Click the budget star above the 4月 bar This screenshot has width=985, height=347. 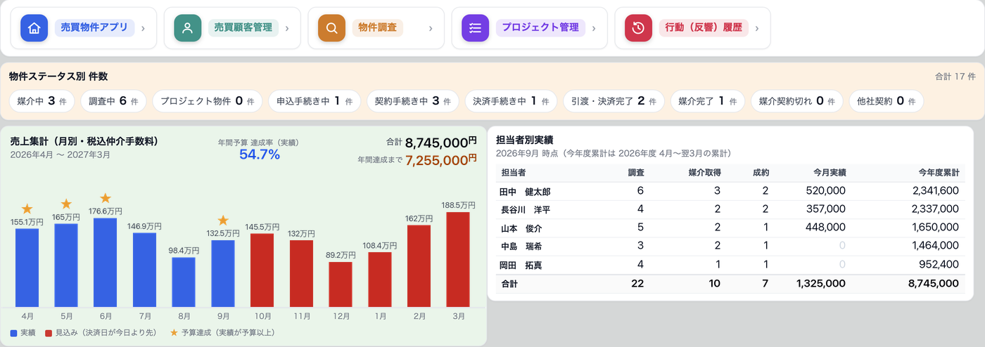[27, 209]
